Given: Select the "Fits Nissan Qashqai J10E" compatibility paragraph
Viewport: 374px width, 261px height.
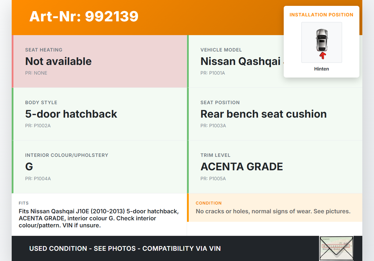Looking at the screenshot, I should 99,218.
